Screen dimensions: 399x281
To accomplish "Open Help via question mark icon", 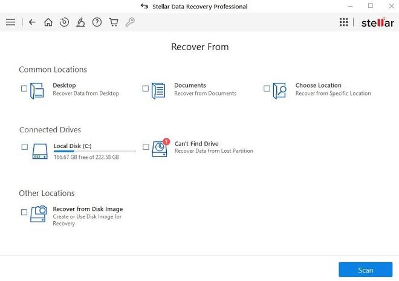I will coord(97,22).
